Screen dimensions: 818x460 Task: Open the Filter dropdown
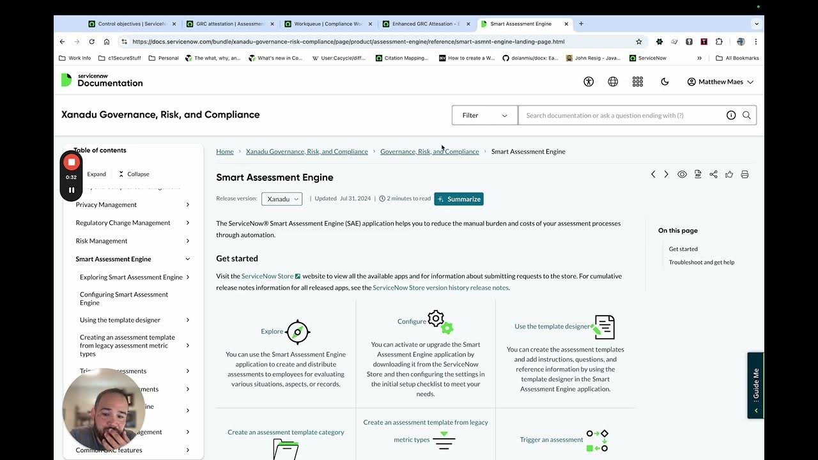484,115
